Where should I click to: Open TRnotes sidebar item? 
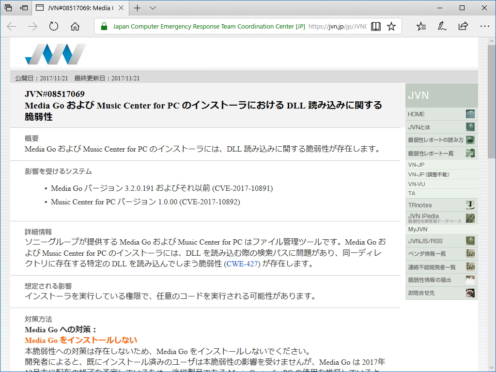click(x=441, y=205)
